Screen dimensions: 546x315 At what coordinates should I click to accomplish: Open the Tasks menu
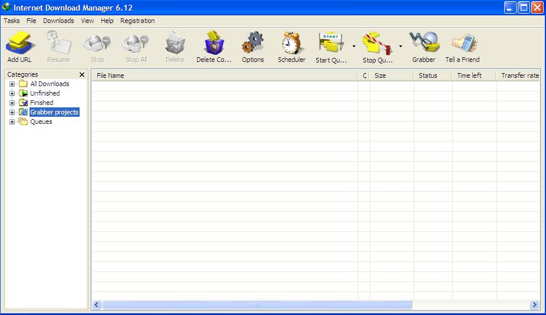tap(12, 21)
